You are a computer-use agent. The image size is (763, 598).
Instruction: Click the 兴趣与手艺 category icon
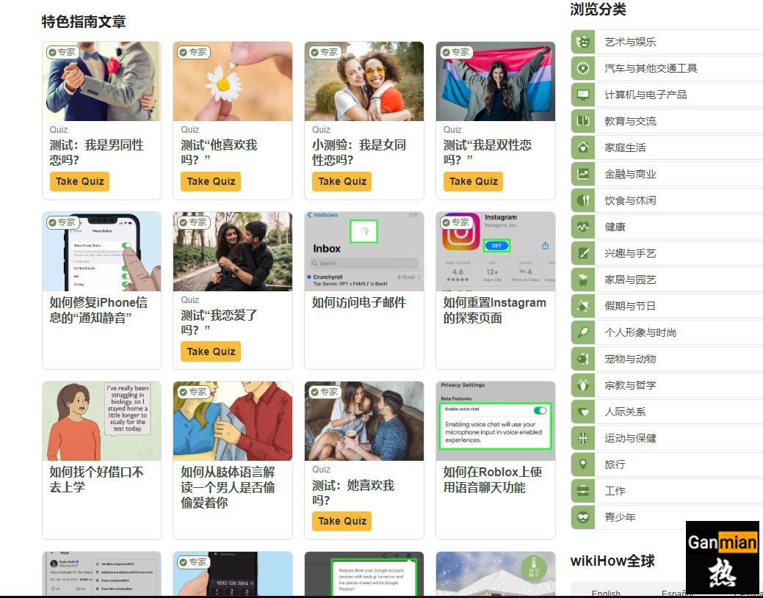coord(583,253)
